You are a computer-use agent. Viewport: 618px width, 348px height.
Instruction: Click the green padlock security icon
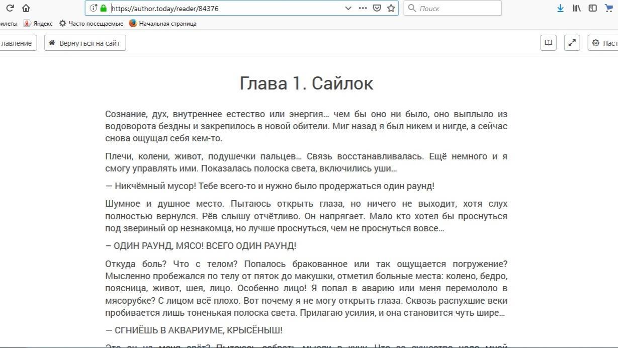104,8
